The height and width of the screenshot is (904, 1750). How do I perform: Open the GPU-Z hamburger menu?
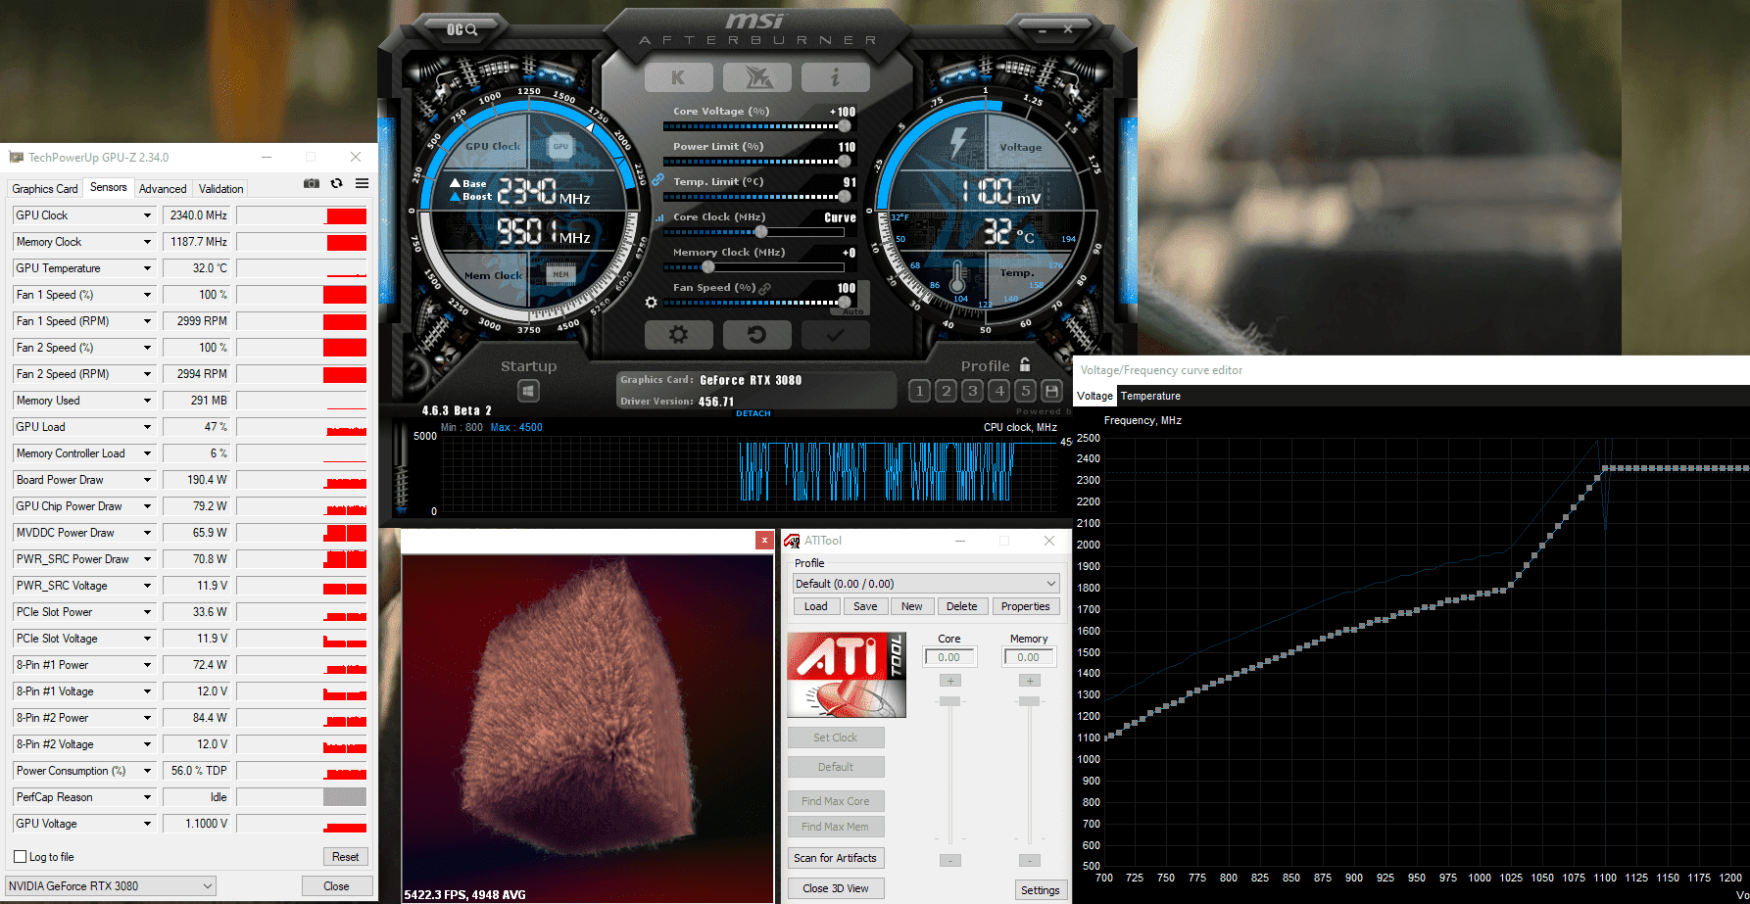pyautogui.click(x=363, y=183)
